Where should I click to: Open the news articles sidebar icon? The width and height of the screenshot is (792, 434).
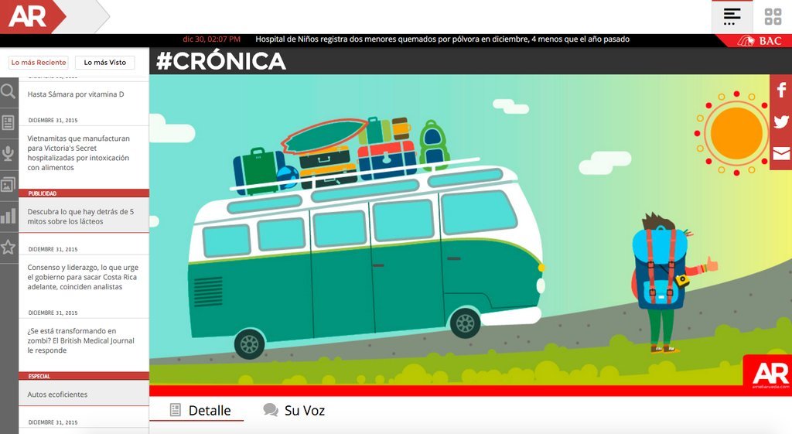click(x=9, y=122)
